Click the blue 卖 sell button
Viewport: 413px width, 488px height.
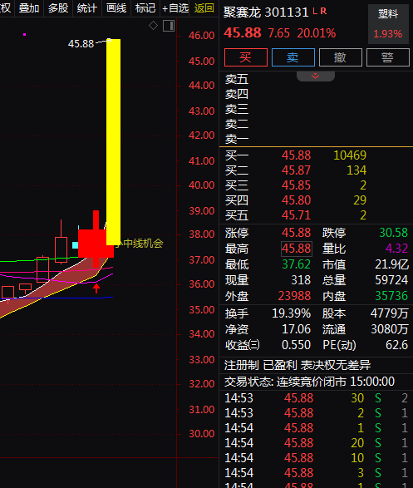pos(293,57)
